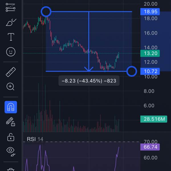The height and width of the screenshot is (171, 171).
Task: Toggle stay-in-drawing-mode pencil lock
Action: [11, 122]
